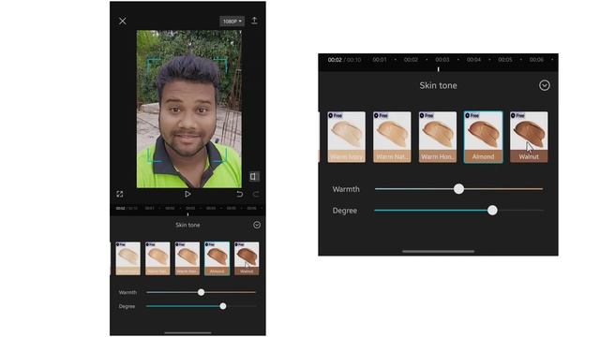Screen dimensions: 600x337
Task: Choose the Warm Honey thumbnail in phone view
Action: click(x=187, y=258)
